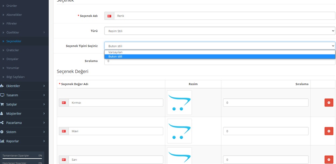Click red remove button for Sarı row
Image resolution: width=336 pixels, height=164 pixels.
click(x=329, y=160)
